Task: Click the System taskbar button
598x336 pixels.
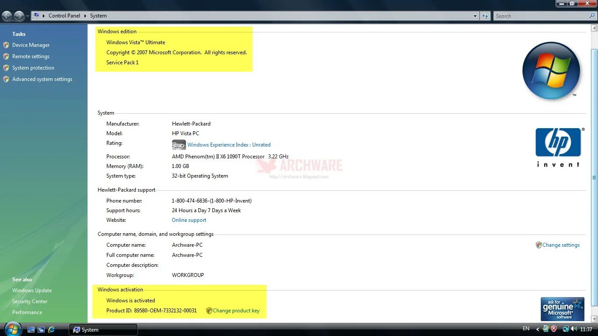Action: point(103,329)
